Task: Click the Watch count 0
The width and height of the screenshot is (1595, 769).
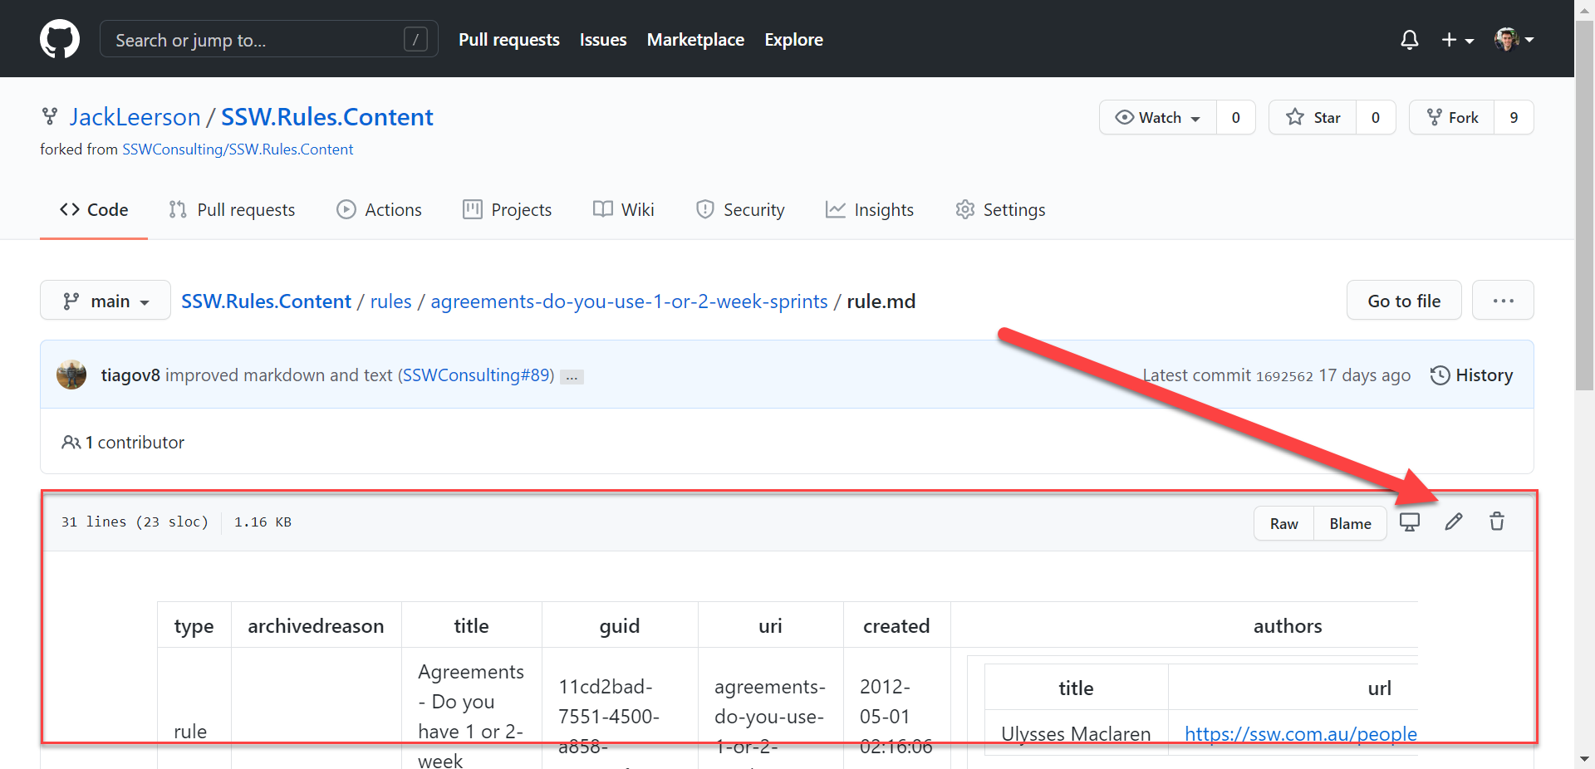Action: click(x=1236, y=117)
